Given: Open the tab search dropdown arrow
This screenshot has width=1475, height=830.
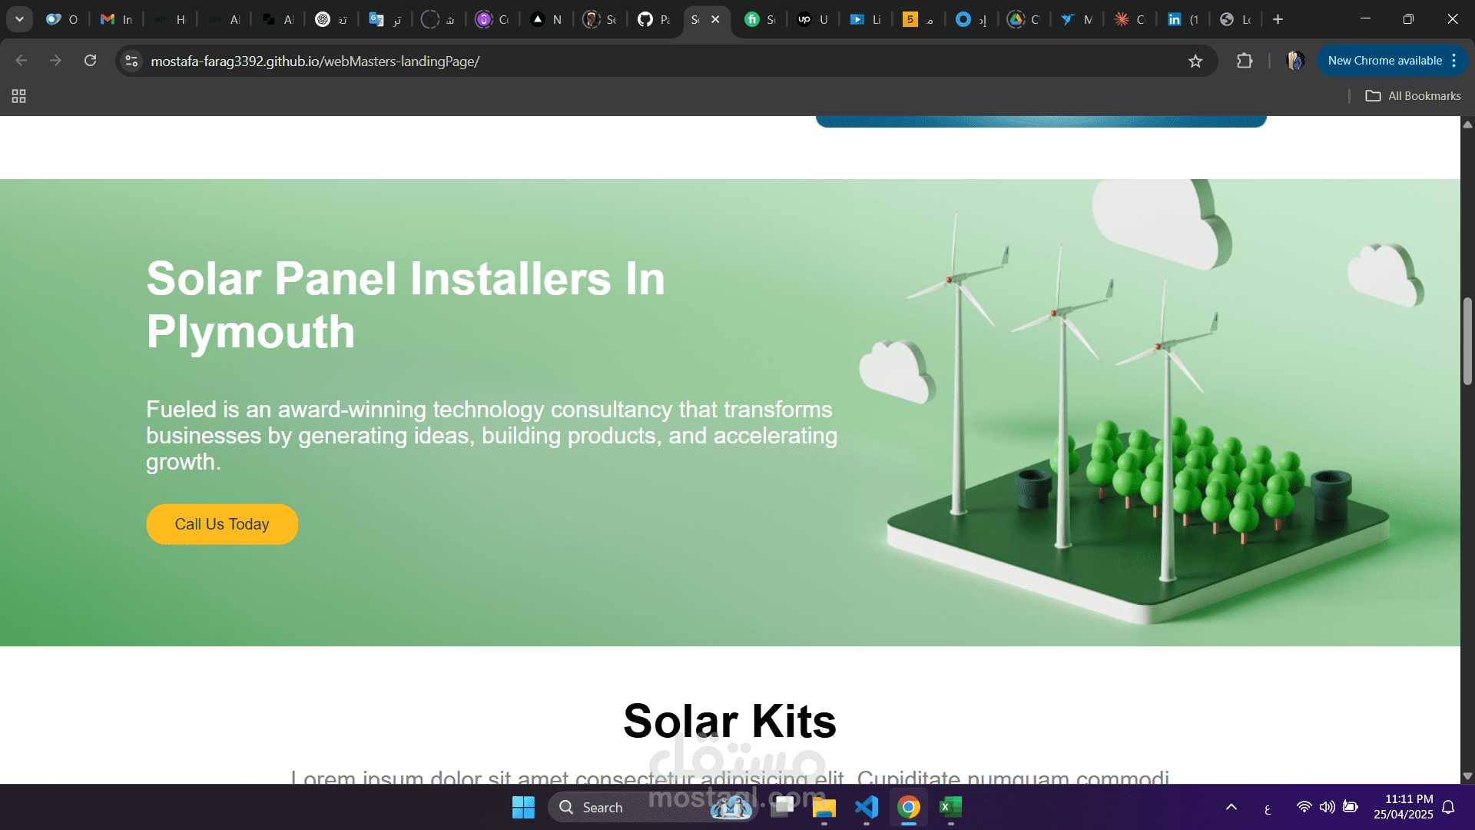Looking at the screenshot, I should tap(19, 19).
